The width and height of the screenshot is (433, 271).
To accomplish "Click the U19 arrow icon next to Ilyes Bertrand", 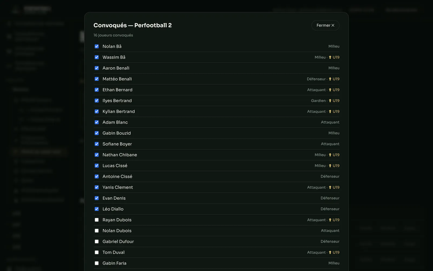I will click(x=330, y=101).
